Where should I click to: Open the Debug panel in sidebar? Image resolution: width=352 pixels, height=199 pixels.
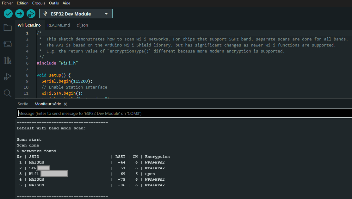pyautogui.click(x=8, y=77)
